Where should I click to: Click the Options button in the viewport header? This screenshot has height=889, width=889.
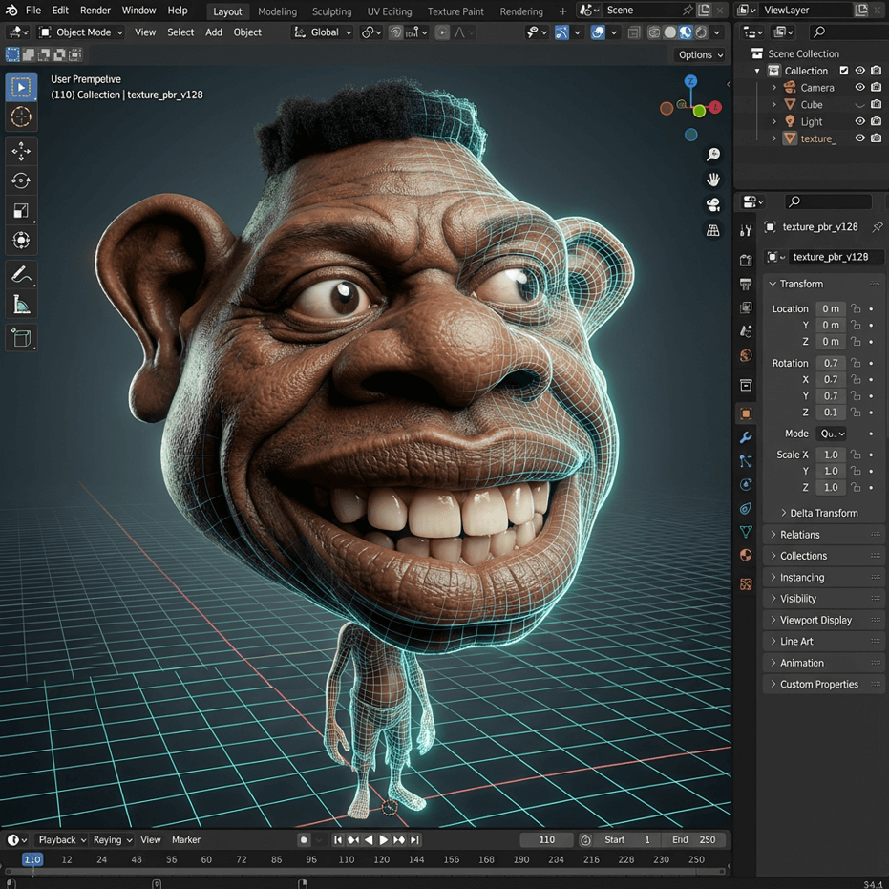point(700,54)
